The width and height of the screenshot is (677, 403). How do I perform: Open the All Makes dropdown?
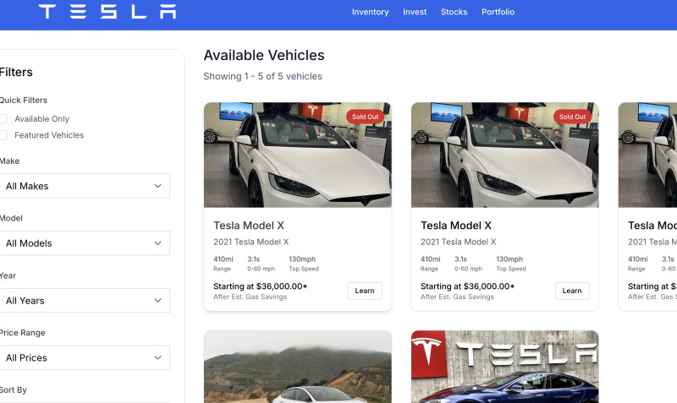(x=83, y=186)
